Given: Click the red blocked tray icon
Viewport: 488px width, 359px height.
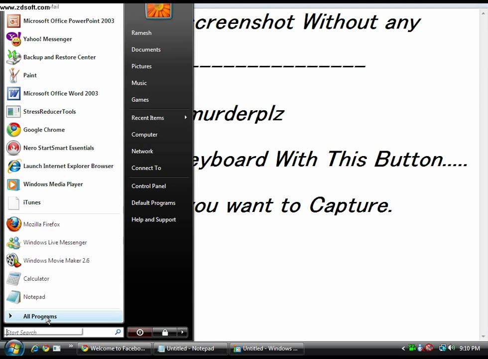Looking at the screenshot, I should 429,348.
